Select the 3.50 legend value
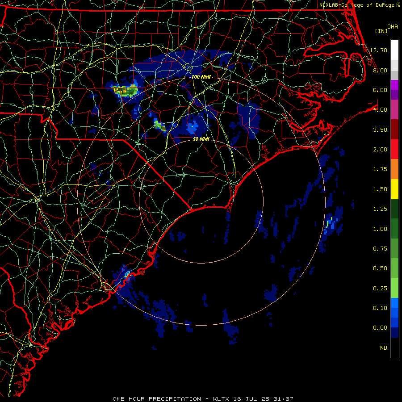Viewport: 402px width, 402px height. pyautogui.click(x=380, y=130)
